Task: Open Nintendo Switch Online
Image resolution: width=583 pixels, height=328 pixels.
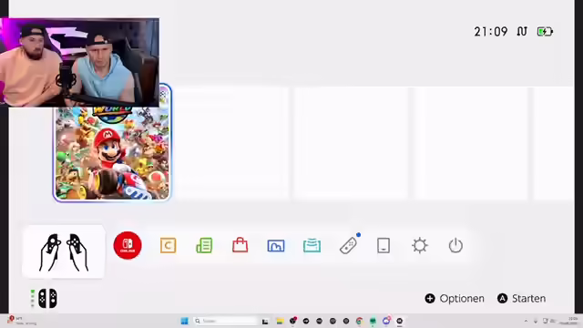Action: point(128,245)
